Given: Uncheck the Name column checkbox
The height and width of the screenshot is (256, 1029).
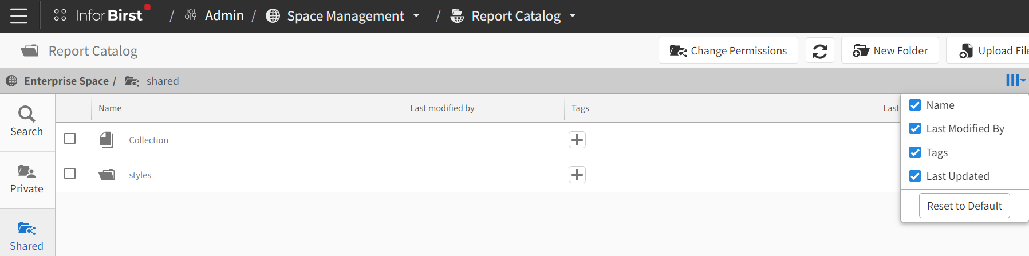Looking at the screenshot, I should [915, 105].
